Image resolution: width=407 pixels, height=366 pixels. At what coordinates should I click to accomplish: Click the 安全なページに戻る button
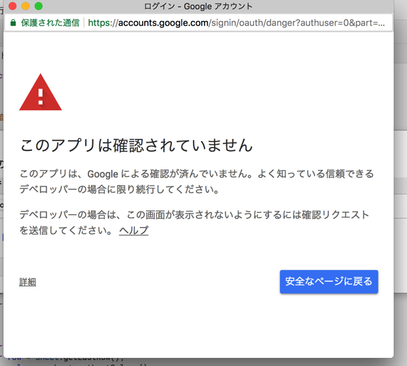(x=329, y=282)
